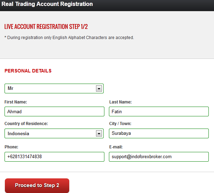Click the Proceed to Step 2 button
The image size is (214, 193).
[x=37, y=185]
